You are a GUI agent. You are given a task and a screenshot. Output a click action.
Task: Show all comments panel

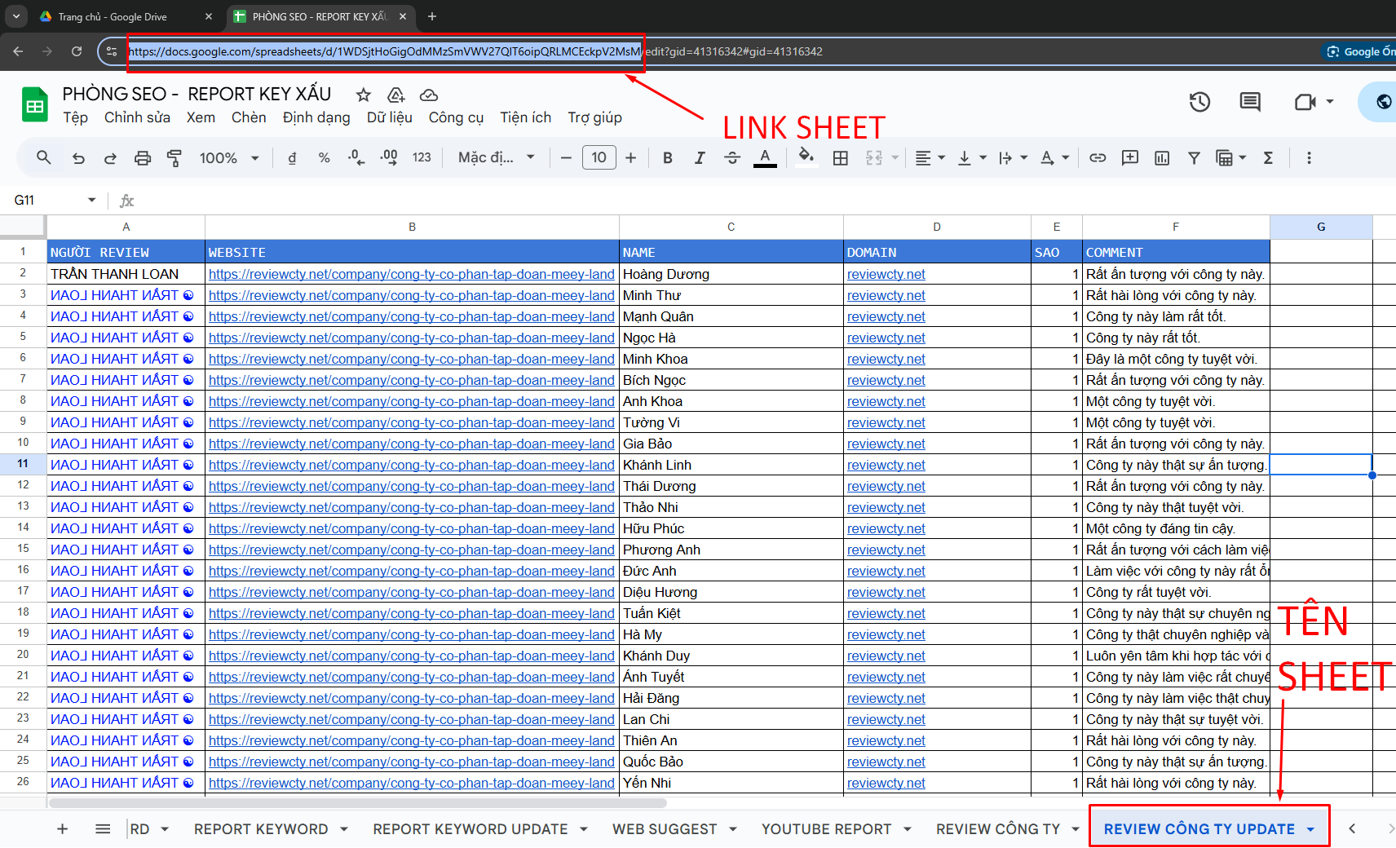pyautogui.click(x=1250, y=102)
